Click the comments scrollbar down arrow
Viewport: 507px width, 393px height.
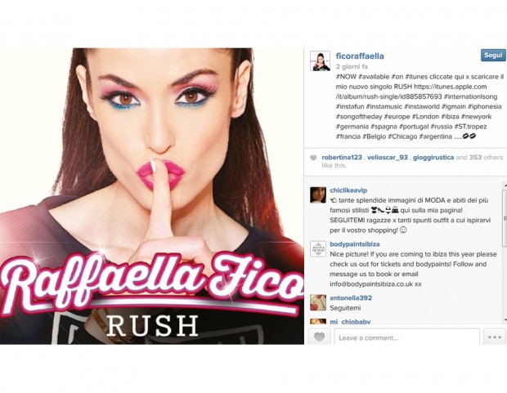(x=505, y=319)
